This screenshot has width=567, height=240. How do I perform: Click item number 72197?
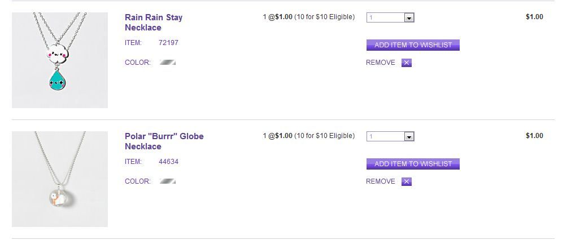point(168,43)
